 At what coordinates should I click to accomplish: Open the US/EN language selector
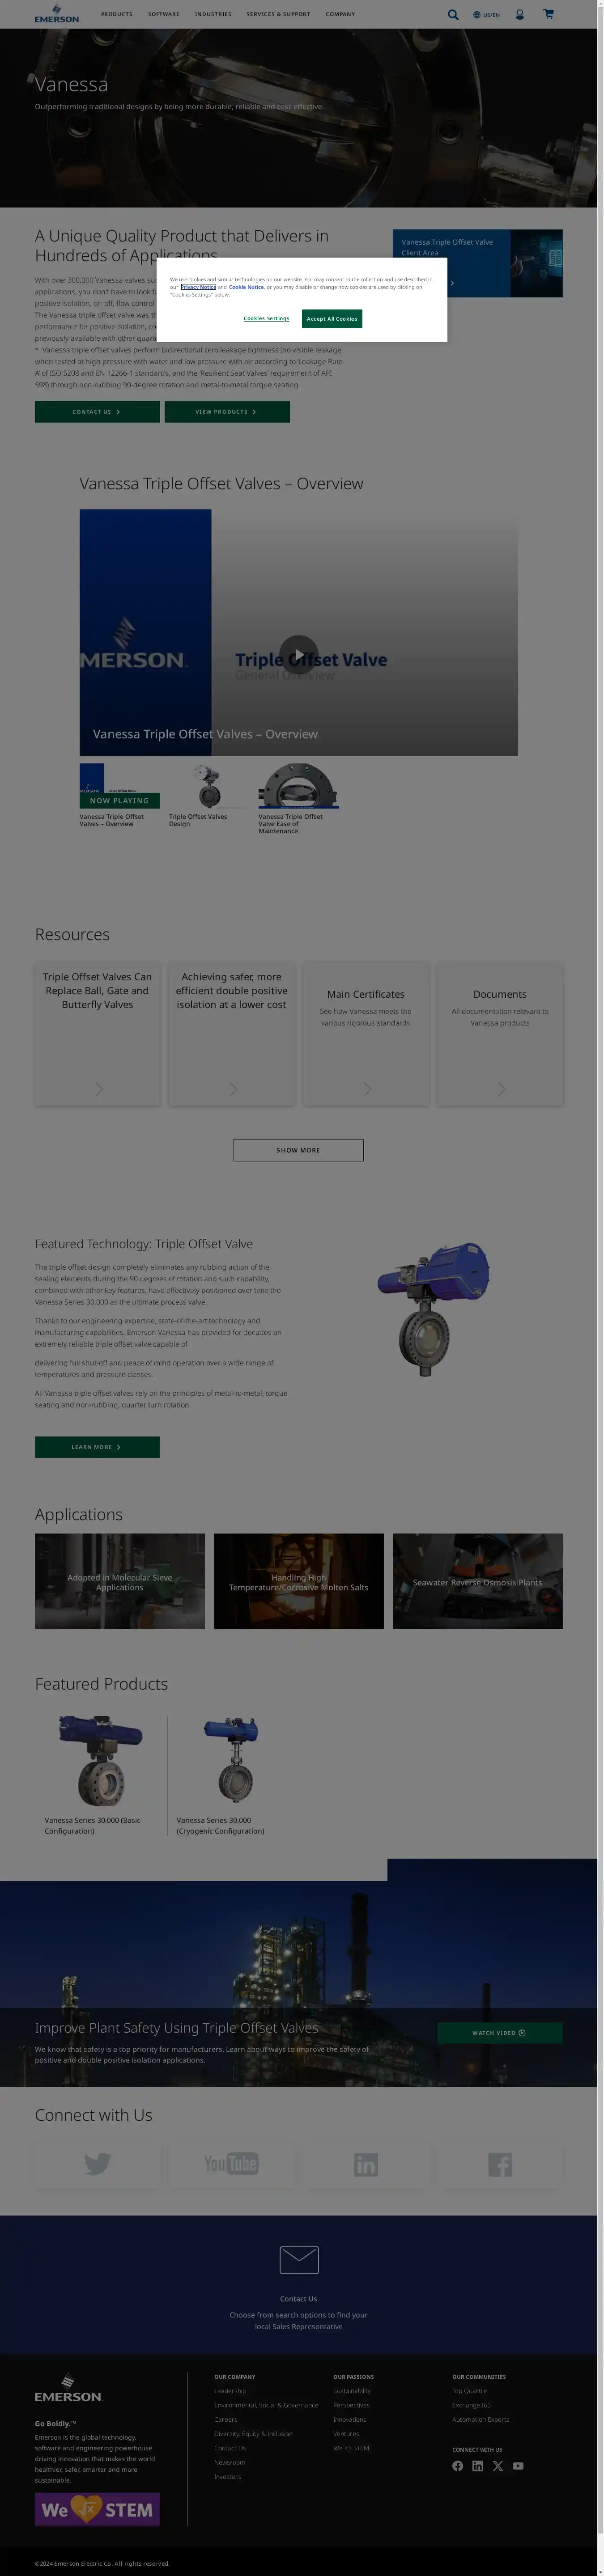487,15
